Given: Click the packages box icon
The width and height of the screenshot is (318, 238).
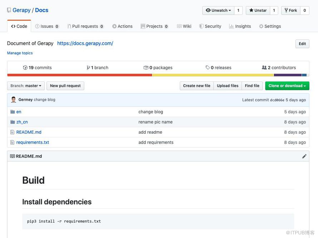Looking at the screenshot, I should coord(146,68).
